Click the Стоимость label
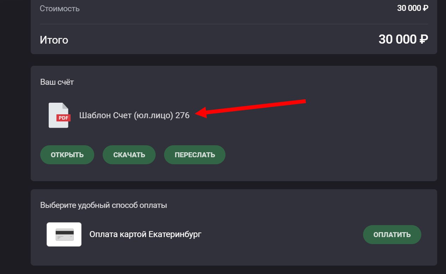Viewport: 446px width, 274px height. coord(60,8)
